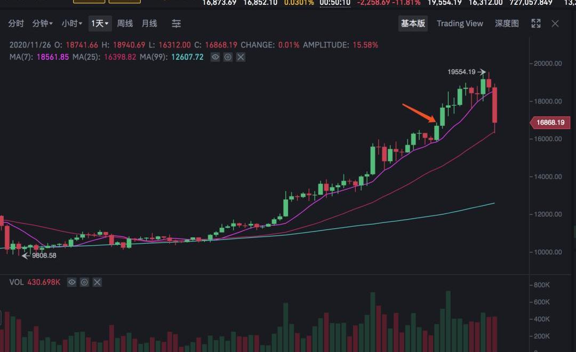Switch to 分时 time view
The width and height of the screenshot is (576, 352).
[x=16, y=23]
